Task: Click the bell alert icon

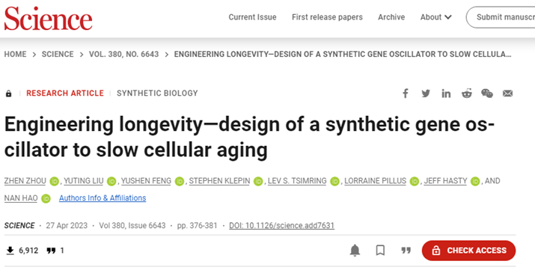Action: (355, 251)
